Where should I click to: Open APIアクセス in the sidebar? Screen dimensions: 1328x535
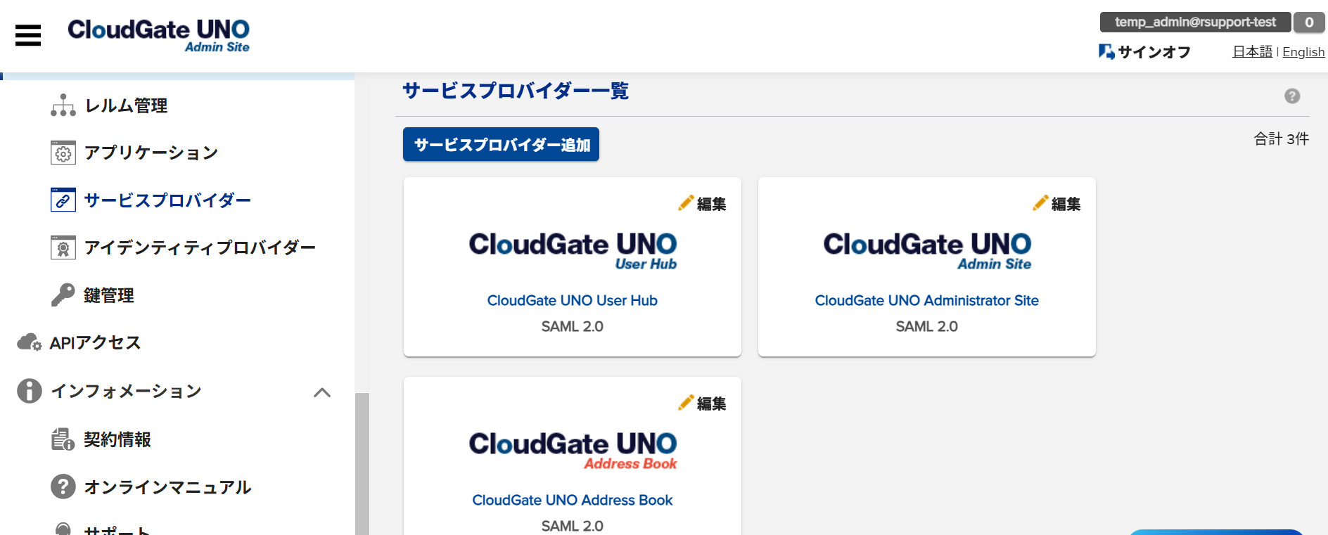coord(95,342)
